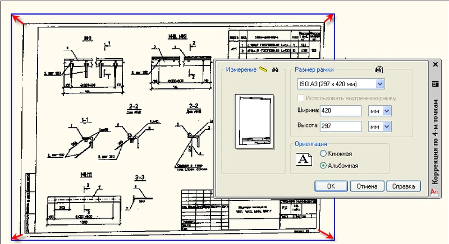Viewport: 449px width, 244px height.
Task: Click the binoculars icon next to Измерение
Action: [275, 70]
